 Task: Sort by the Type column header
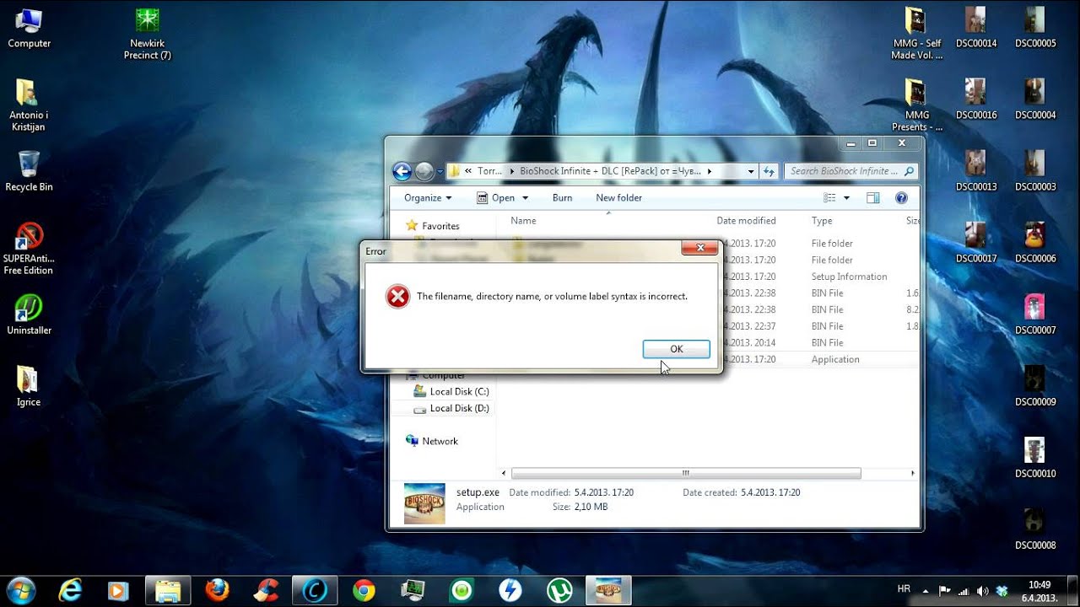tap(822, 221)
